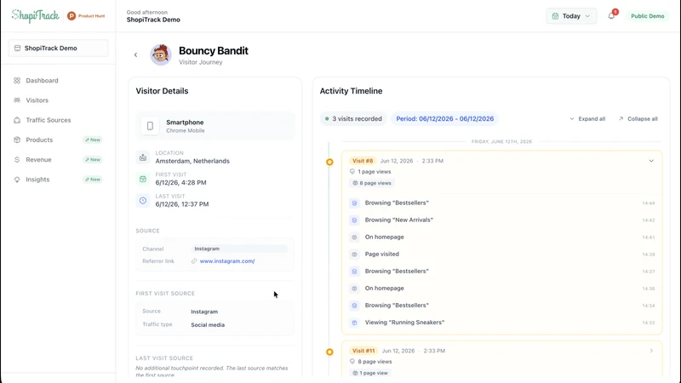Viewport: 681px width, 383px height.
Task: Click the Dashboard sidebar icon
Action: click(x=17, y=80)
